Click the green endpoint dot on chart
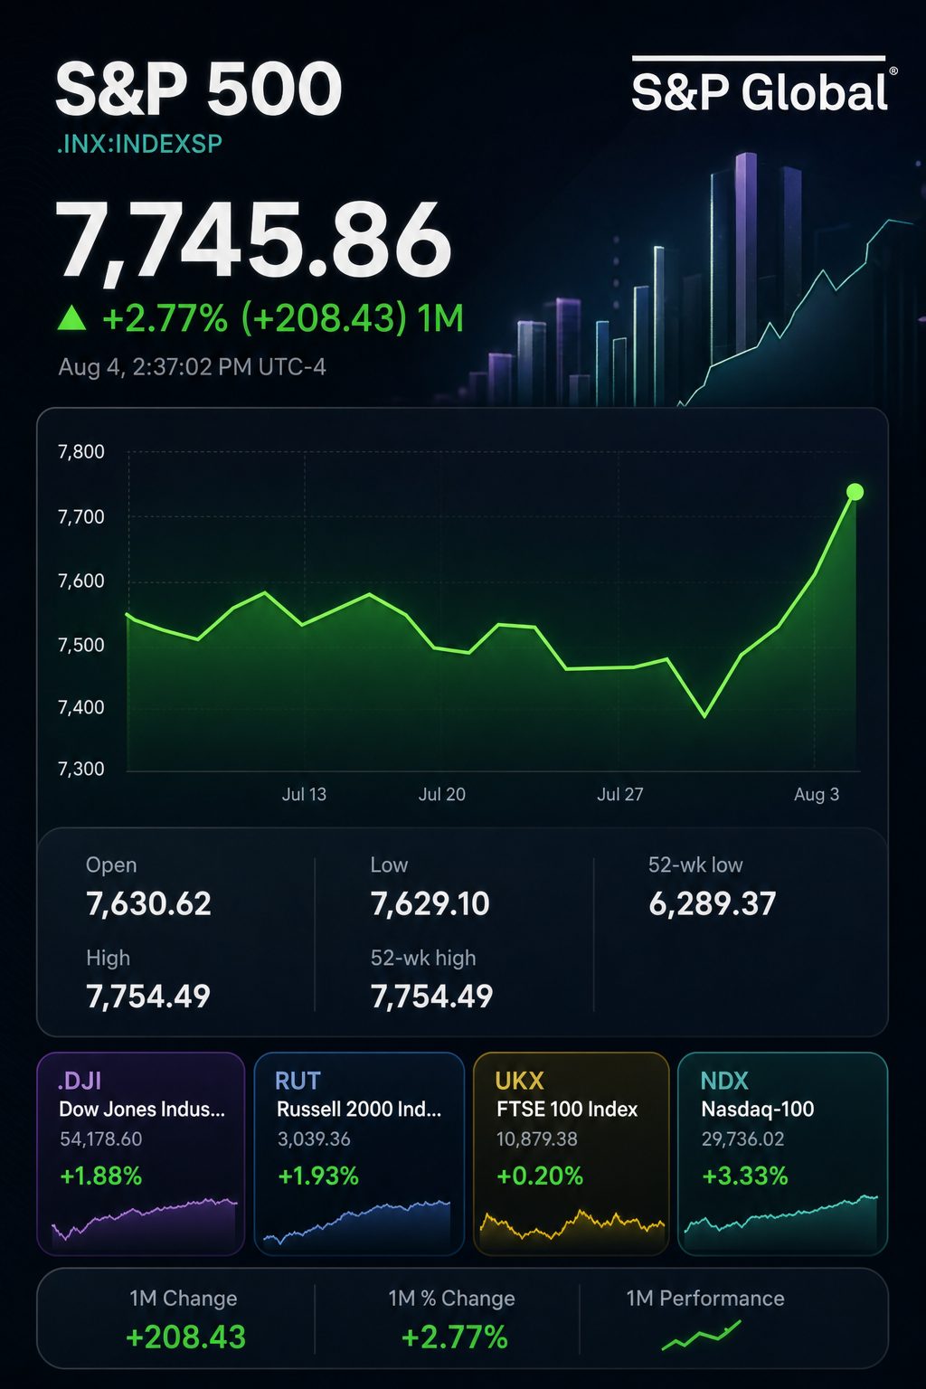The height and width of the screenshot is (1389, 926). click(x=855, y=492)
